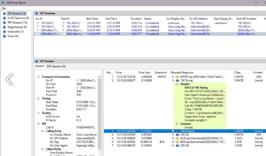Click blue arrow icon on 200 OK packet 4
Screen dimensions: 266x156
[x=177, y=135]
